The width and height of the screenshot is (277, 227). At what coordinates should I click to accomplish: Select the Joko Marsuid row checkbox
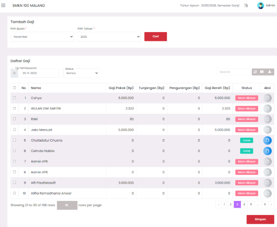tap(14, 130)
